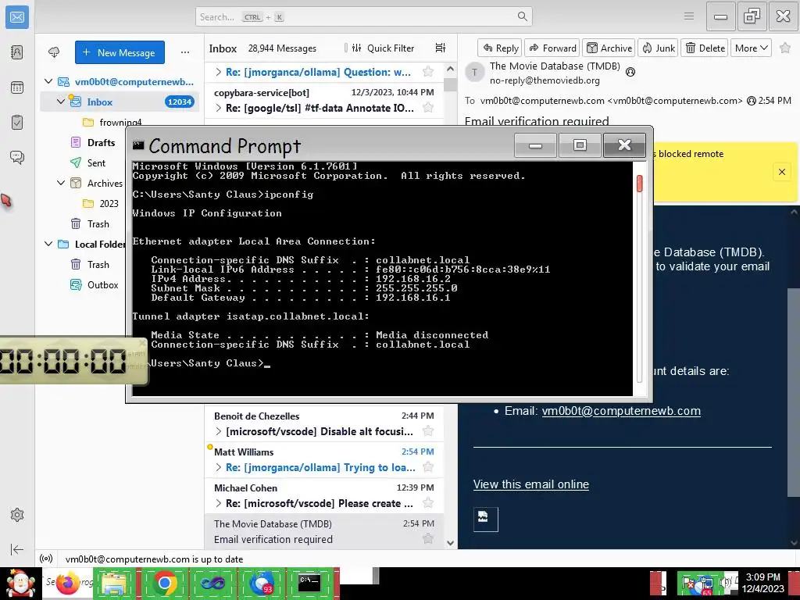Viewport: 800px width, 600px height.
Task: Open Thunderbird settings gear icon
Action: coord(17,515)
